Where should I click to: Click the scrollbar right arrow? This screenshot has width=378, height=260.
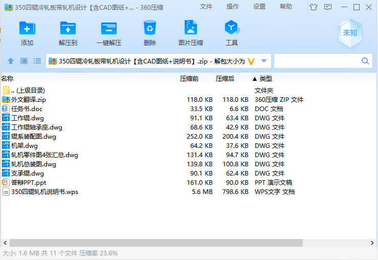(x=372, y=243)
